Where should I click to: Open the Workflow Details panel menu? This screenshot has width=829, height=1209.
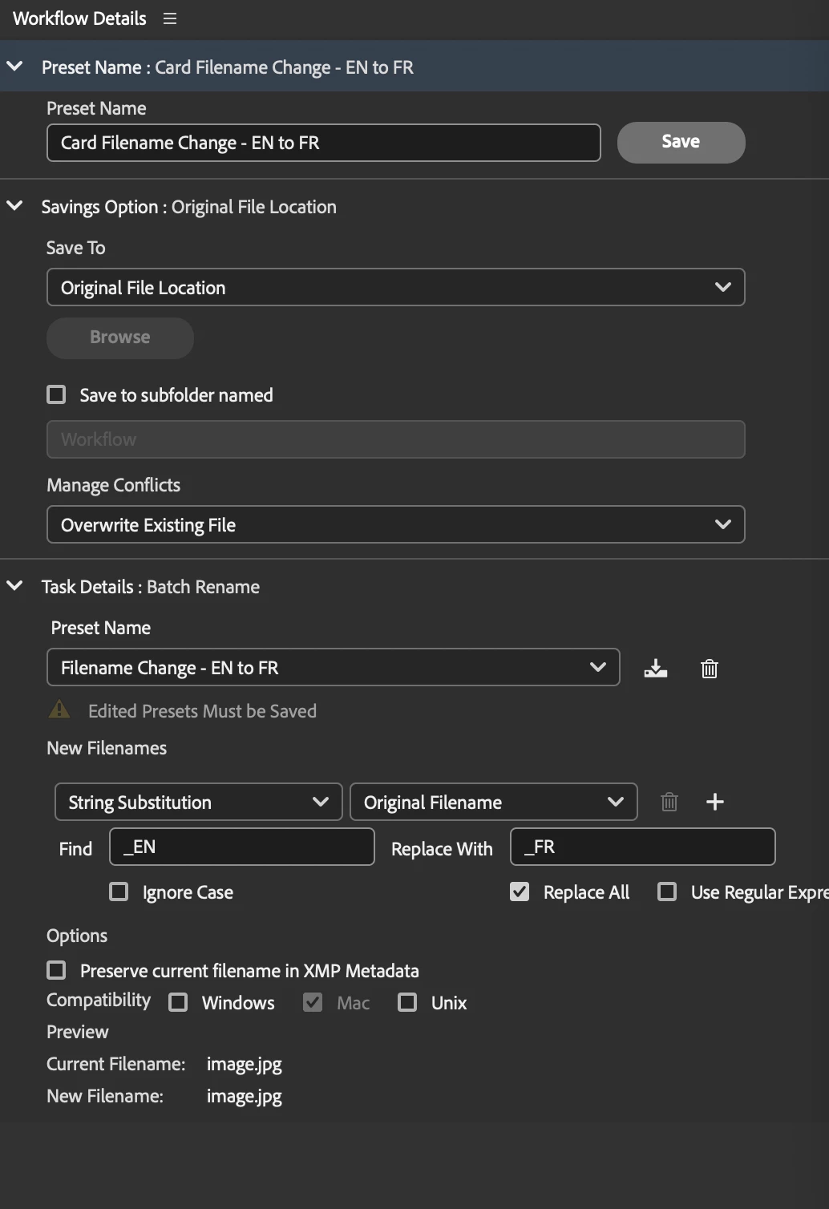pos(170,18)
